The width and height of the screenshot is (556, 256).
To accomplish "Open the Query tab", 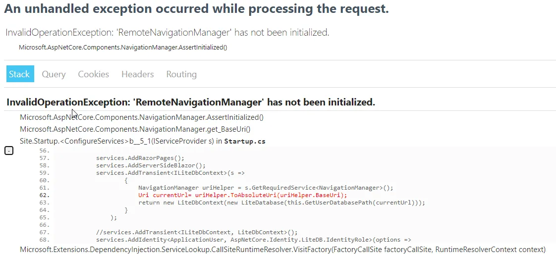I will tap(54, 74).
